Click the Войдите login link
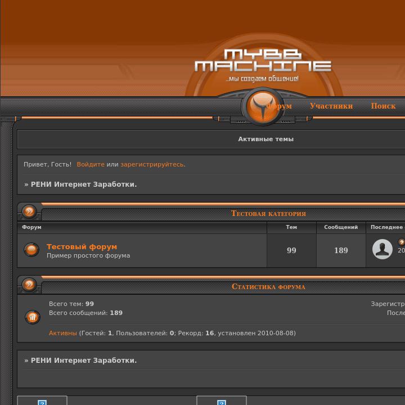 91,164
